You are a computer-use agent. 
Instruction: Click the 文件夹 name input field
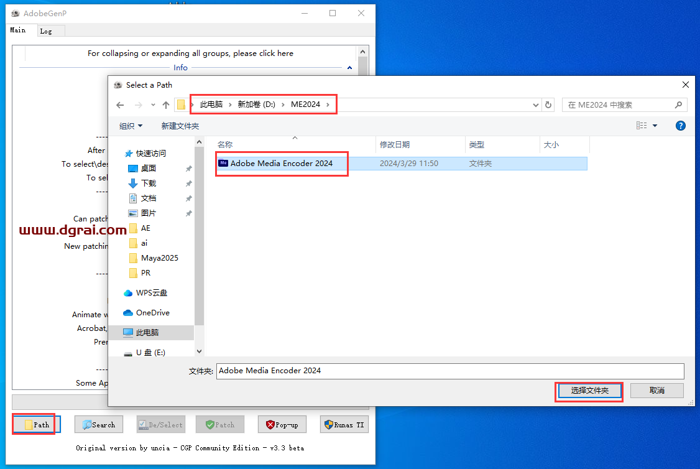pyautogui.click(x=450, y=371)
